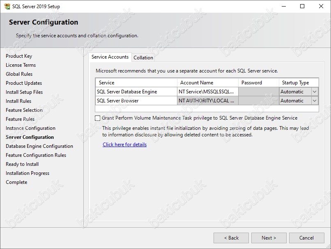The image size is (331, 249).
Task: Click the Ready to Install step
Action: pos(22,164)
